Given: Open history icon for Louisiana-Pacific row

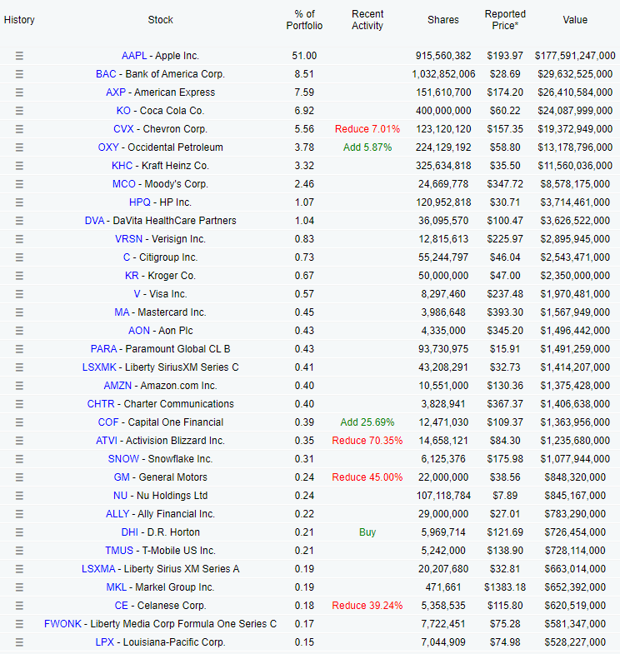Looking at the screenshot, I should 19,642.
